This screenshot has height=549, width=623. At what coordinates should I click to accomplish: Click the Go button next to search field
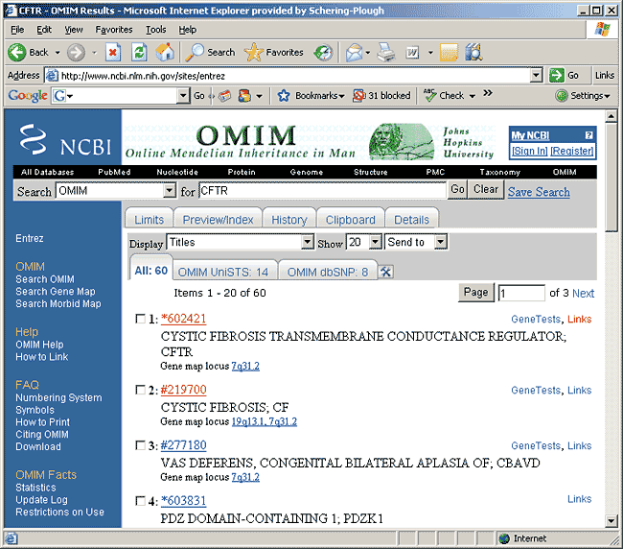click(457, 189)
